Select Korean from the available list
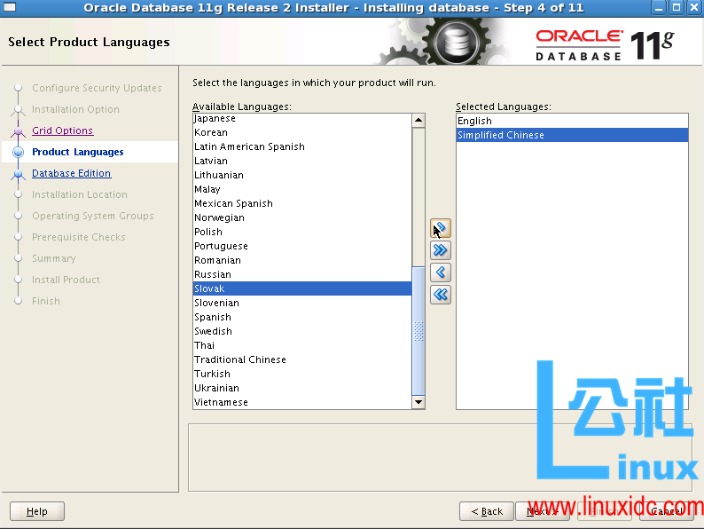This screenshot has width=704, height=529. (211, 132)
